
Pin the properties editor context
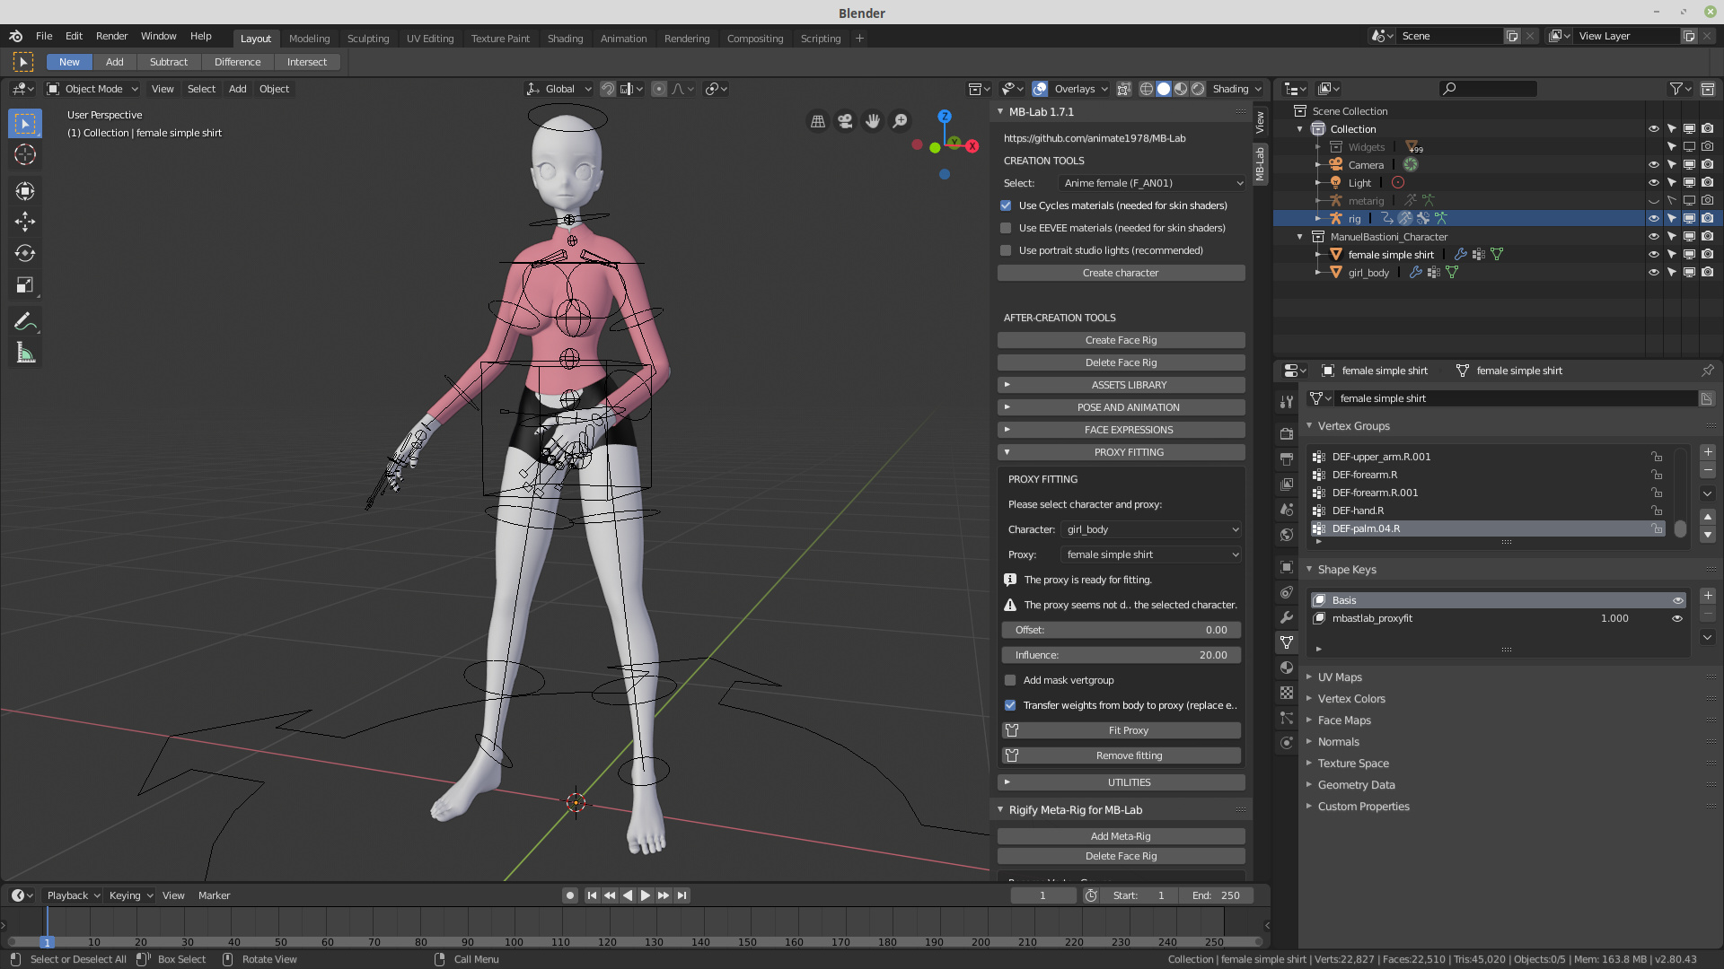[1707, 371]
